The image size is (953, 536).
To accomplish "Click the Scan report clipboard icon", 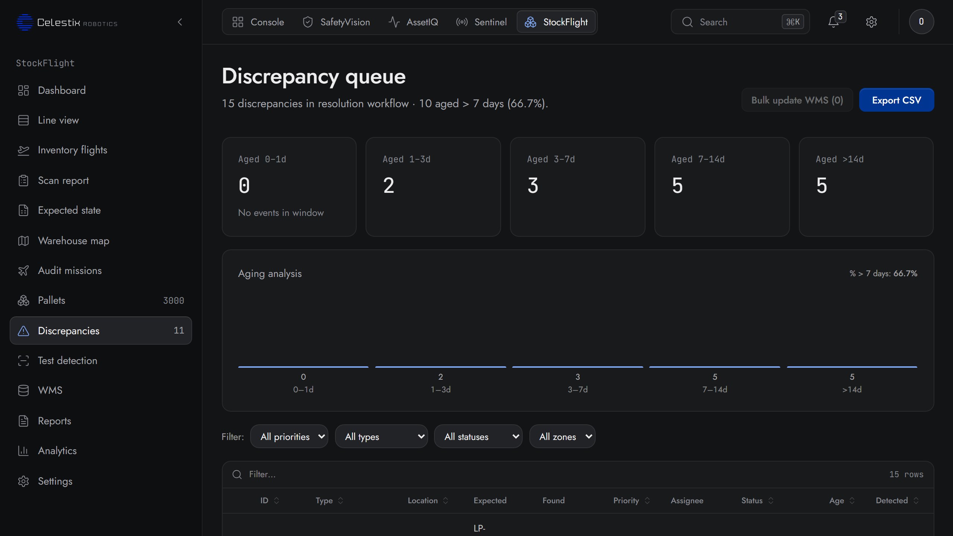I will click(x=23, y=181).
